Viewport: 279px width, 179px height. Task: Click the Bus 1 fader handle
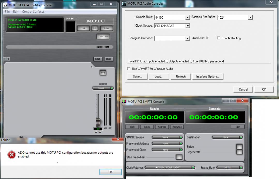click(x=98, y=122)
